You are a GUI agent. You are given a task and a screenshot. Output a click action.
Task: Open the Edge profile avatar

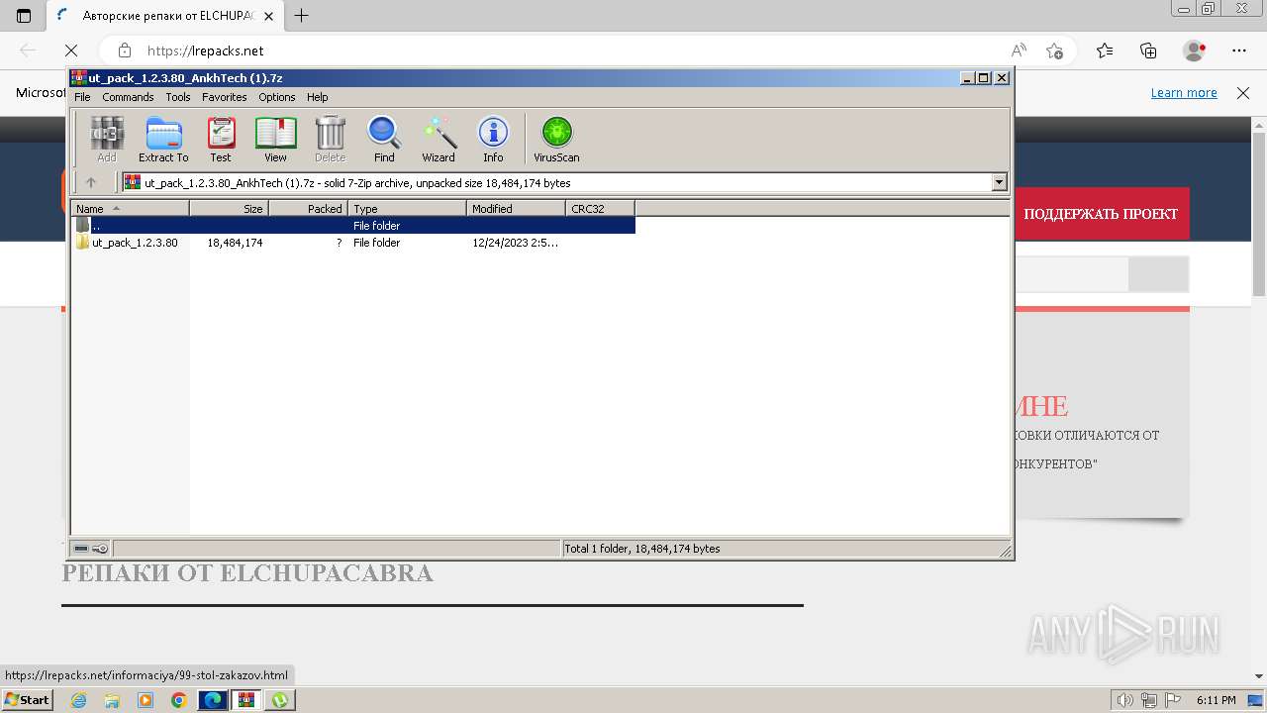tap(1195, 51)
